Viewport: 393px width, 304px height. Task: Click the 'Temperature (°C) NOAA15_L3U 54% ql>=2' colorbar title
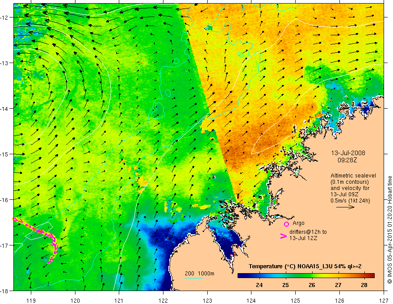point(305,266)
